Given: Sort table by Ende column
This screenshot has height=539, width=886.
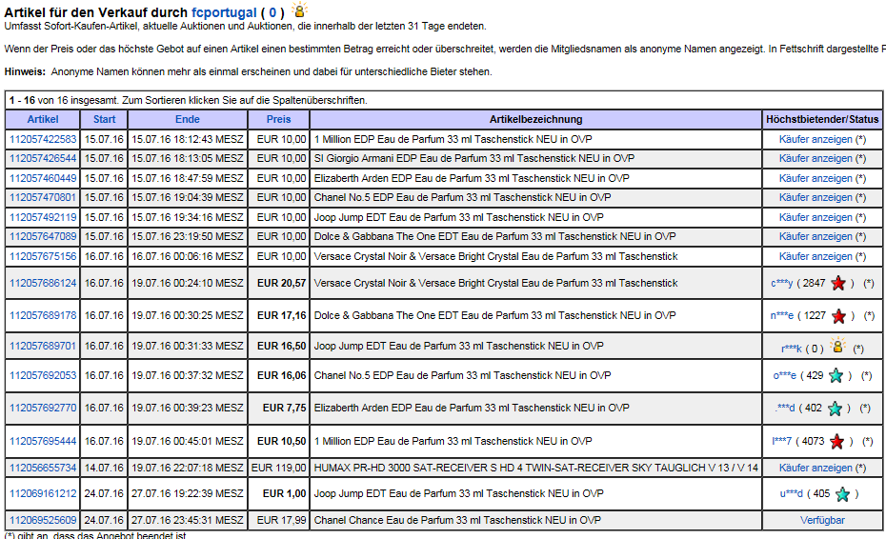Looking at the screenshot, I should (187, 119).
